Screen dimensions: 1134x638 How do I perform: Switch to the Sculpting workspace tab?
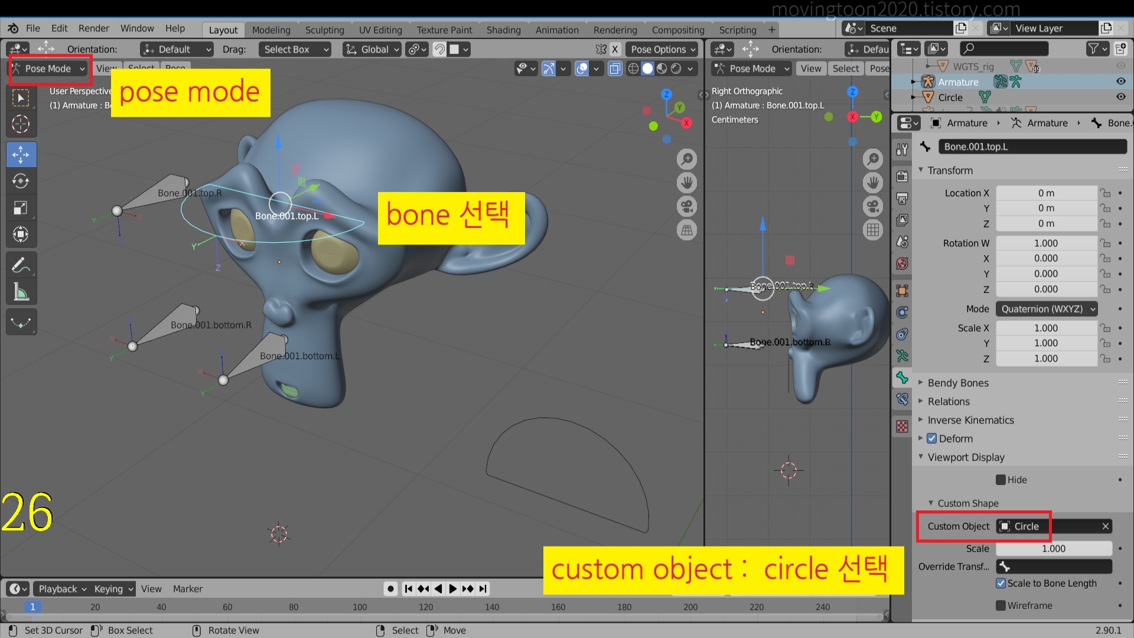click(324, 30)
